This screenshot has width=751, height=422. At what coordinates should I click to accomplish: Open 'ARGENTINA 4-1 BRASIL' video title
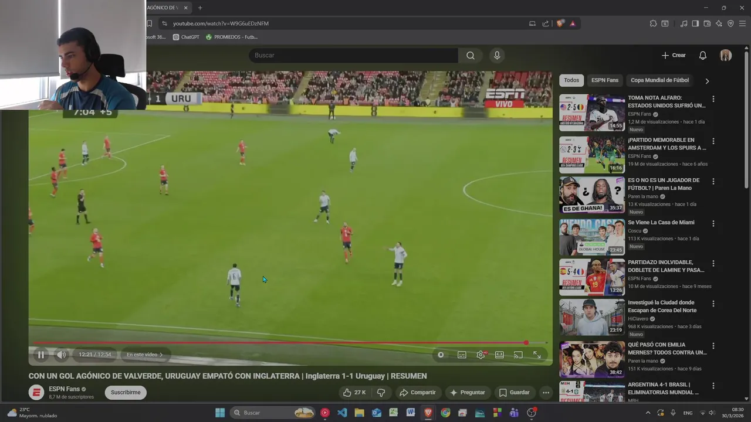point(665,389)
